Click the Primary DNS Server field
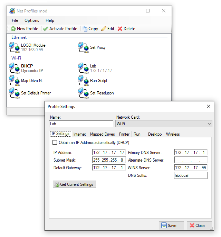 tap(191, 152)
